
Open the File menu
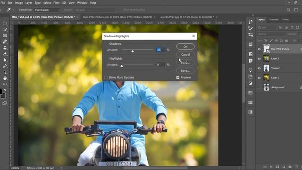coord(2,3)
